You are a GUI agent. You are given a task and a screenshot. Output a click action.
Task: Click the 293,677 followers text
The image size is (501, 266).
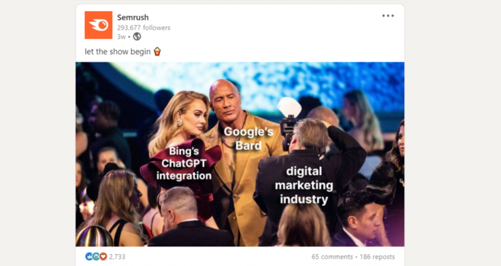(143, 28)
